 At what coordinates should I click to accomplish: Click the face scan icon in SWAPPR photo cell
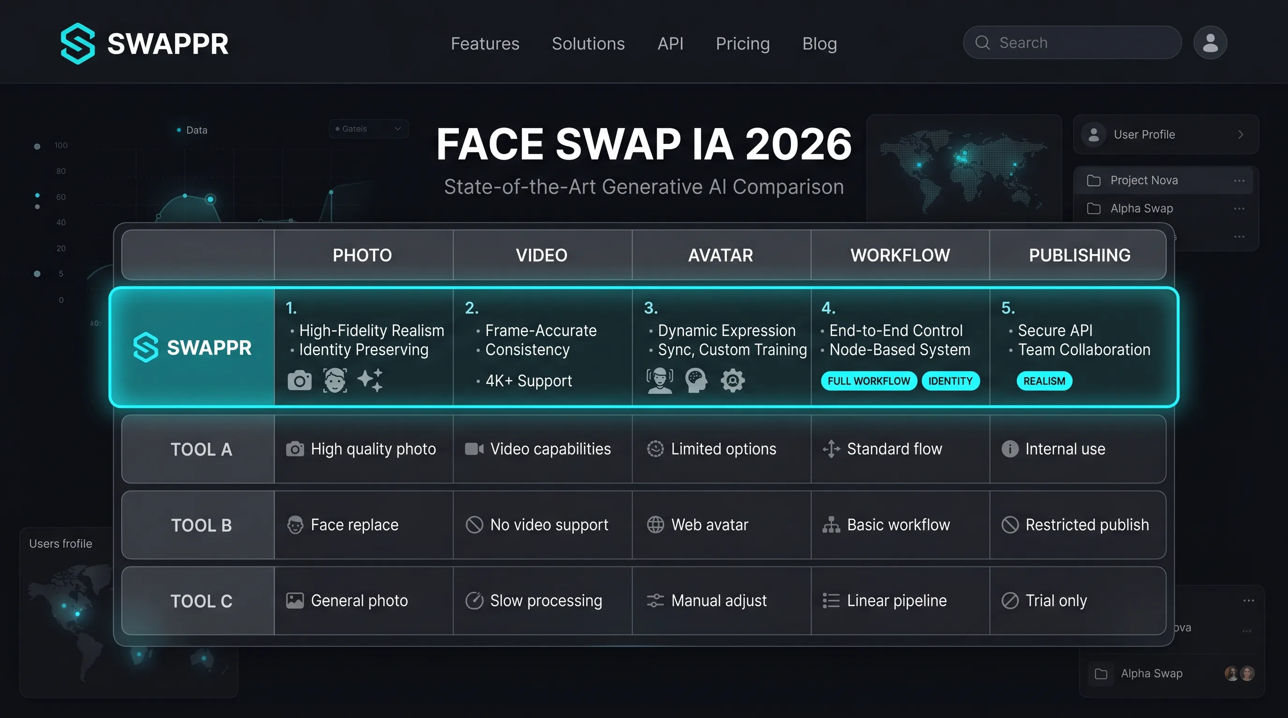pos(335,381)
